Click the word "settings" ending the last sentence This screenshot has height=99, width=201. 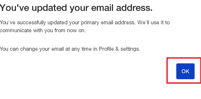pyautogui.click(x=130, y=49)
